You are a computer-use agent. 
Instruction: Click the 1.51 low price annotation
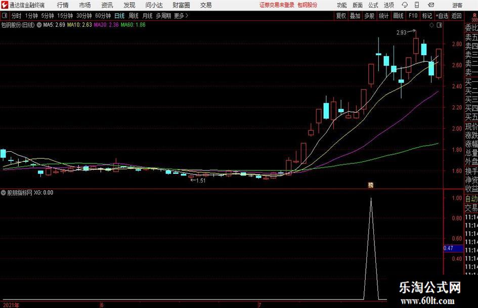coord(201,181)
